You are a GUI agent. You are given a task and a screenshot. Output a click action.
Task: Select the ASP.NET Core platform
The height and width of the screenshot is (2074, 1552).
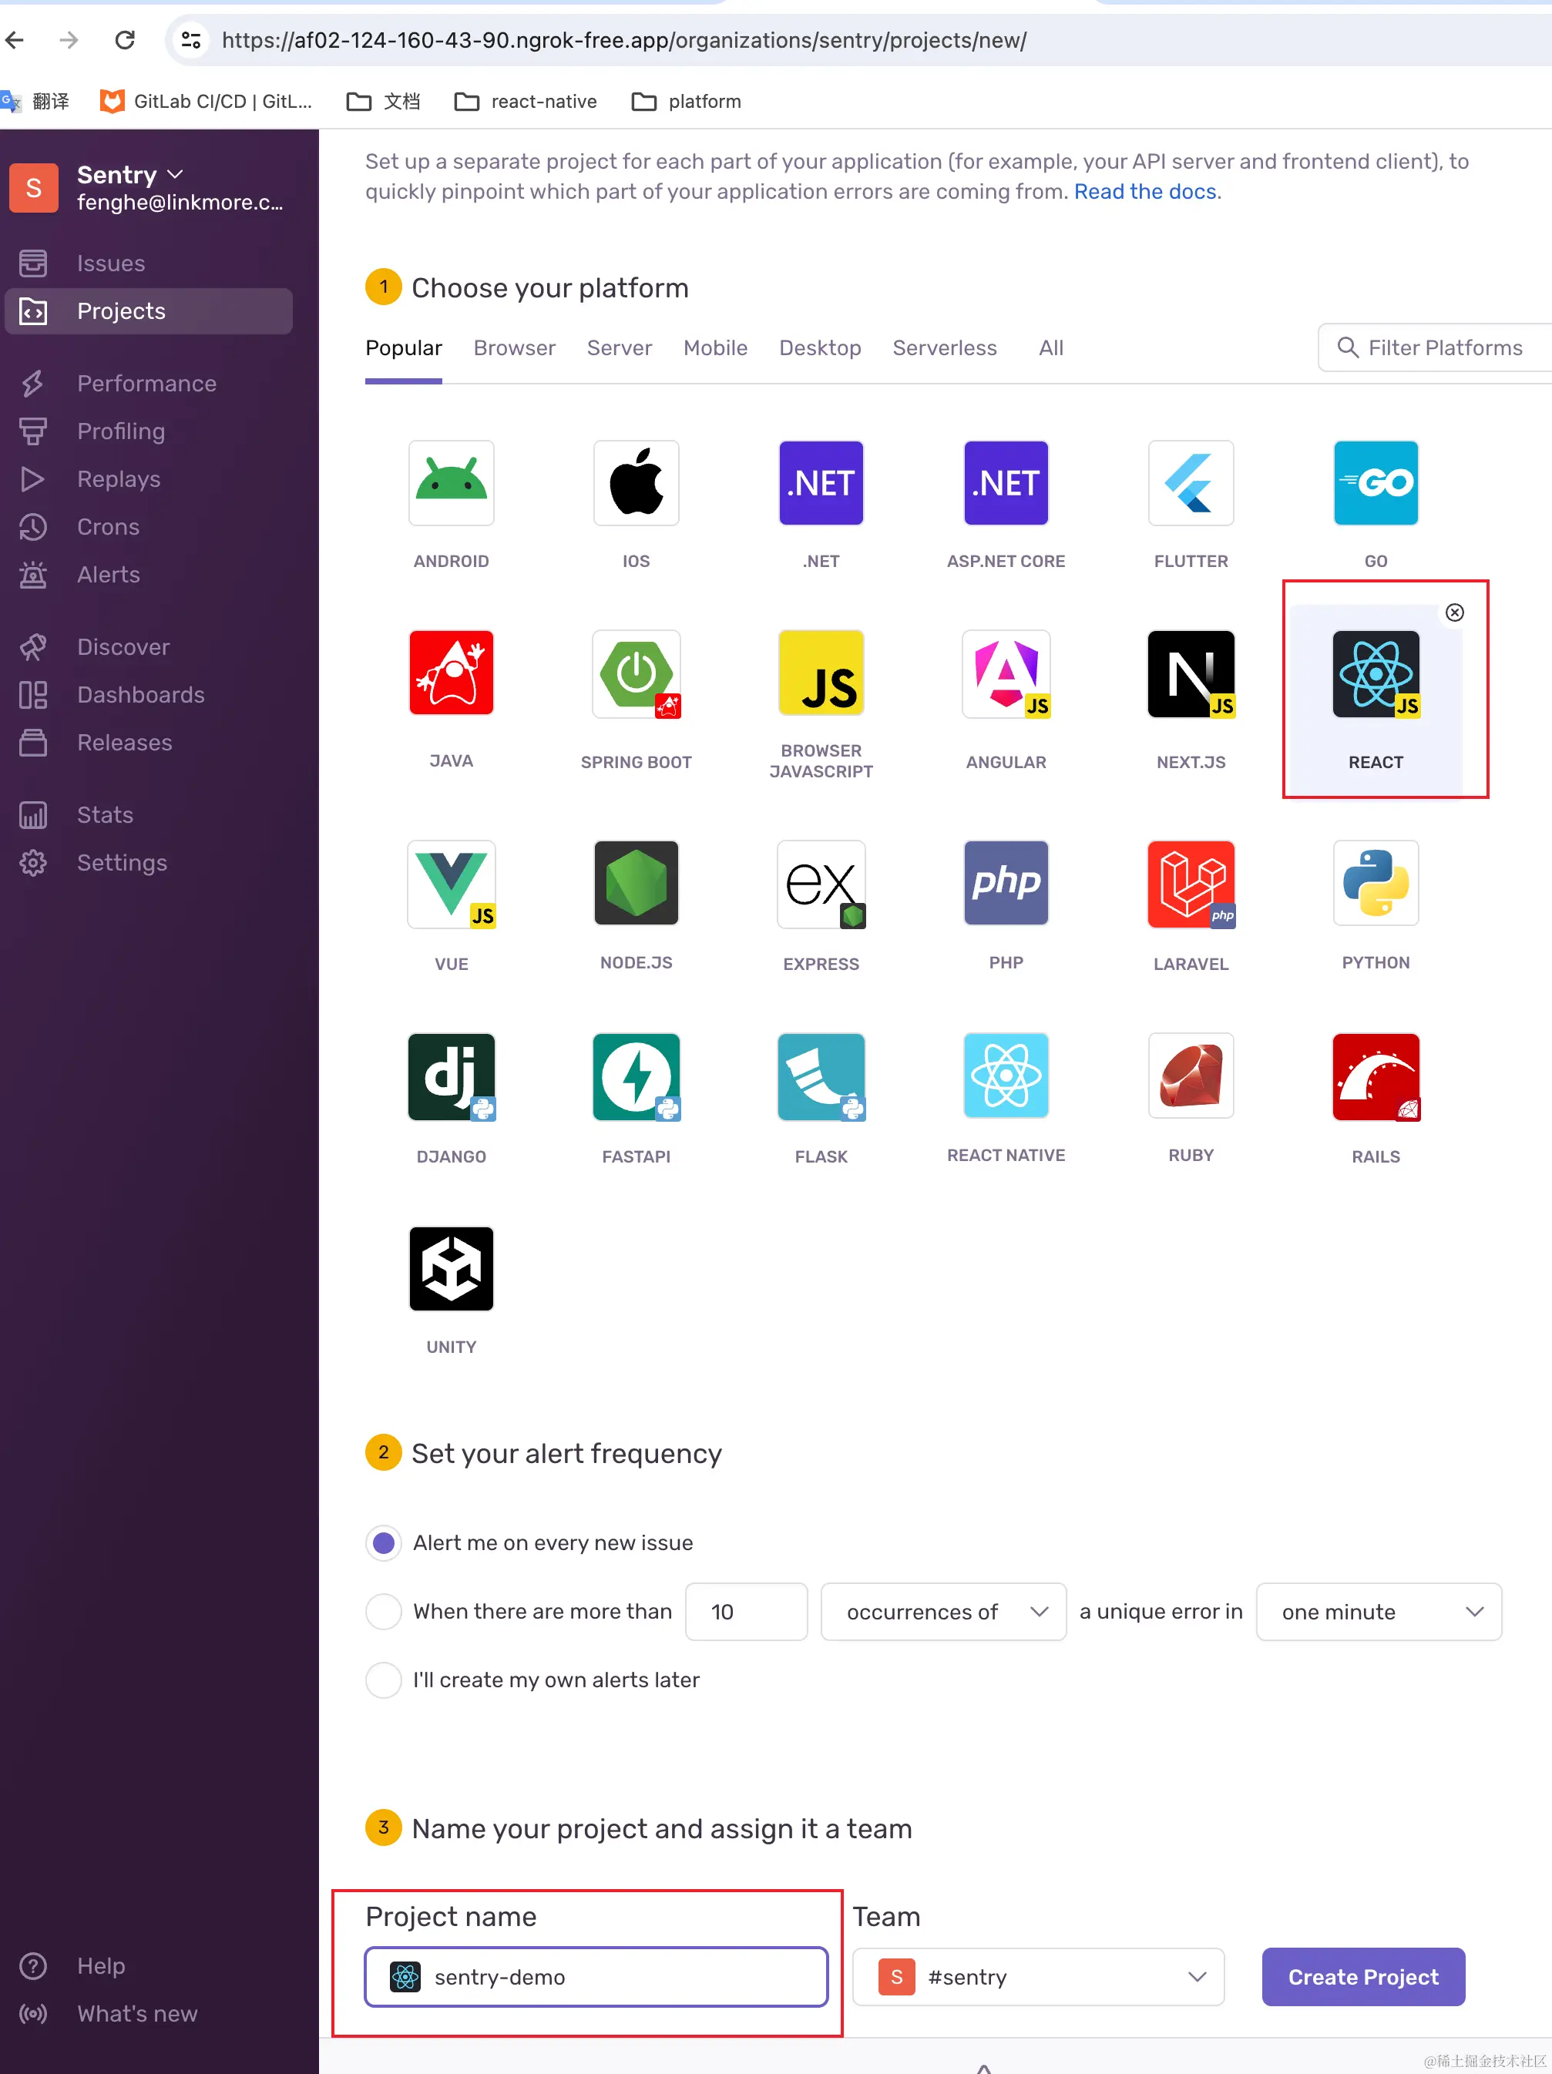coord(1006,483)
